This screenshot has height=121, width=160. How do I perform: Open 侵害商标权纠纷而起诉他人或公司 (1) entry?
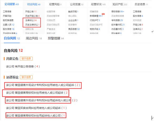pyautogui.click(x=36, y=115)
